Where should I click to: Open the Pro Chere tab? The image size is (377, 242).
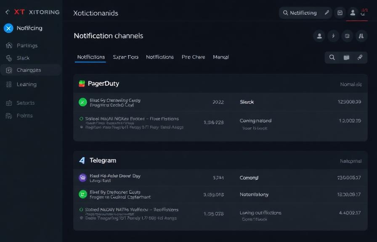[x=193, y=57]
